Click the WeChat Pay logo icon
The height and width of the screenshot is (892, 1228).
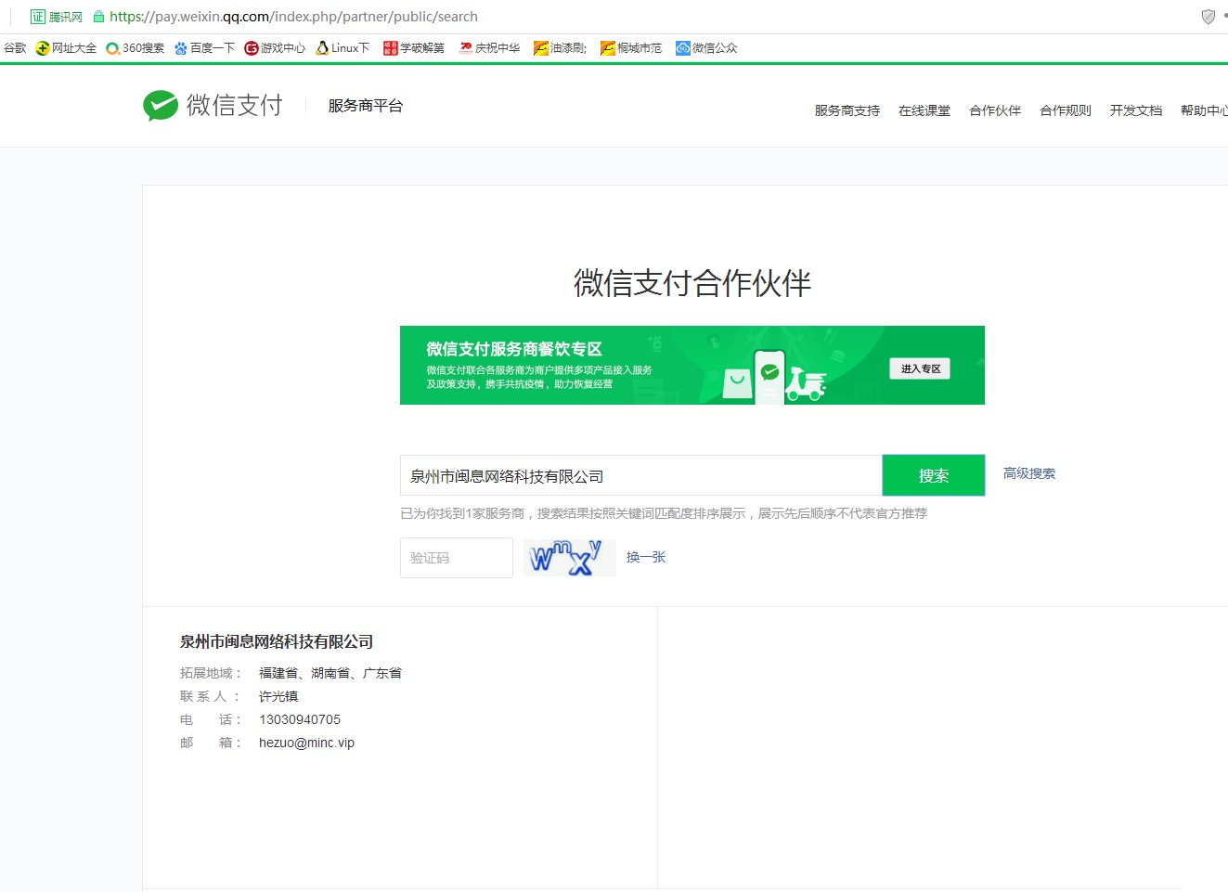pos(161,106)
